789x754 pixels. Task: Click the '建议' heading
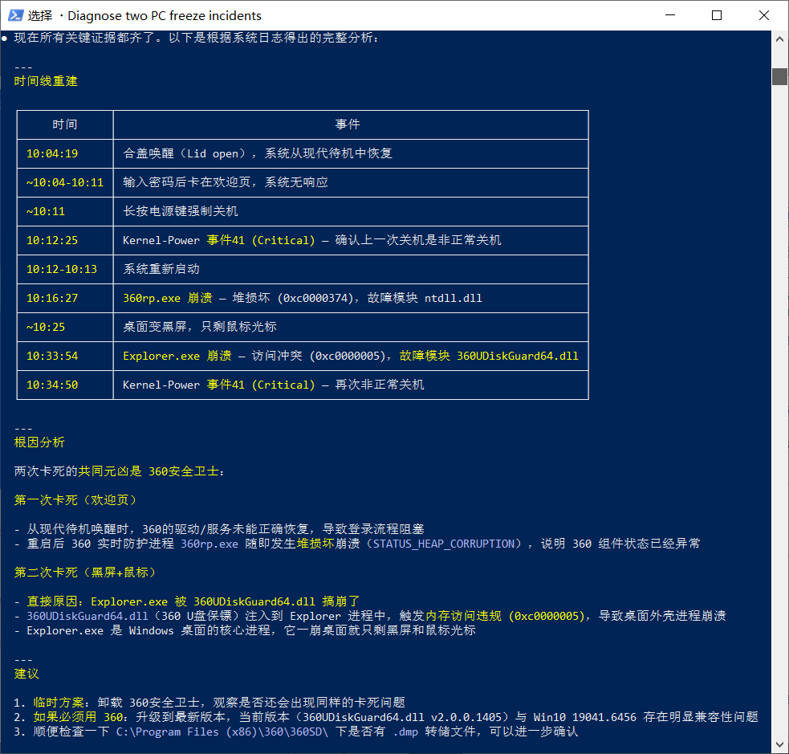[x=26, y=674]
